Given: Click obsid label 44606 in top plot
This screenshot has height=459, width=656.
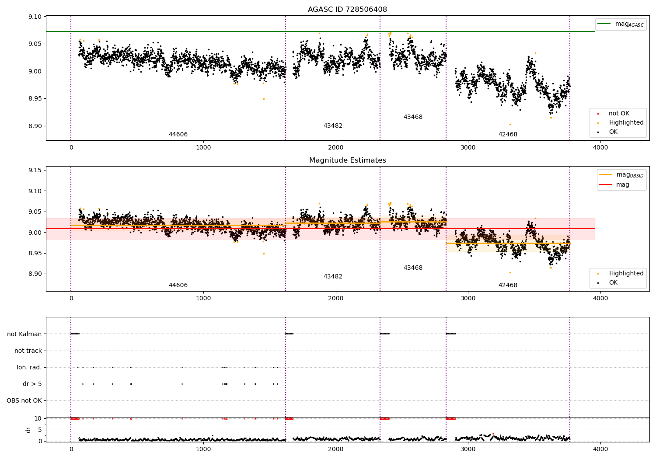Looking at the screenshot, I should [x=178, y=135].
